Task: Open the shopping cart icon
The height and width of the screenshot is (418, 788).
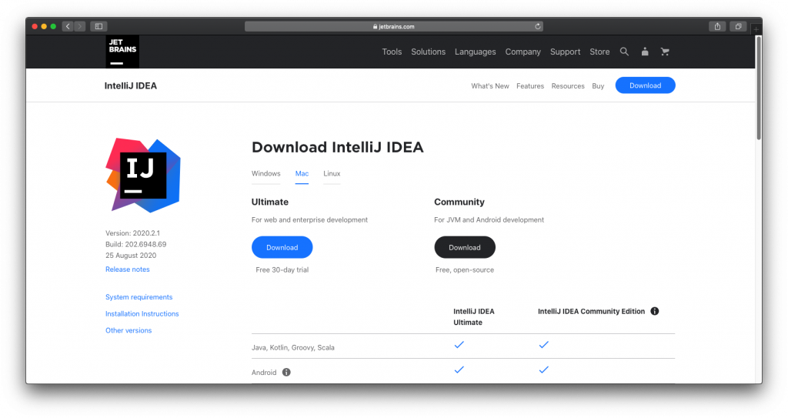Action: pos(665,52)
